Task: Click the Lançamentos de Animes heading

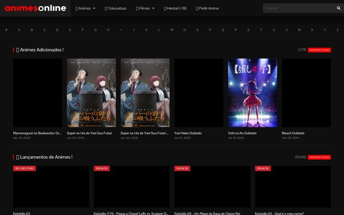Action: point(44,157)
